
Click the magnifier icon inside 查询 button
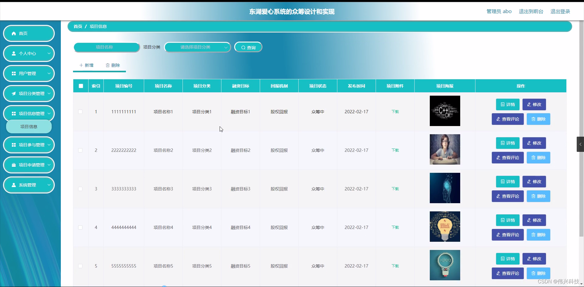(x=243, y=47)
